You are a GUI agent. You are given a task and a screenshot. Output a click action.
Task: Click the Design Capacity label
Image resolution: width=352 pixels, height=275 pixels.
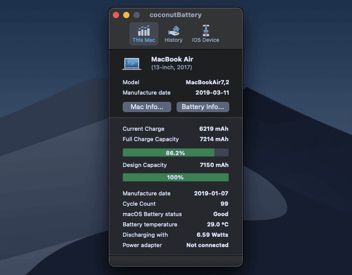tap(144, 165)
